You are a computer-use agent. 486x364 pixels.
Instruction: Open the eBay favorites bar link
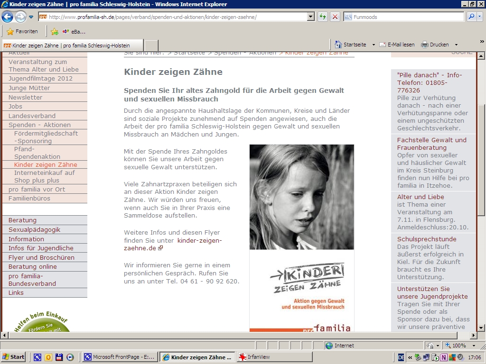click(x=74, y=32)
